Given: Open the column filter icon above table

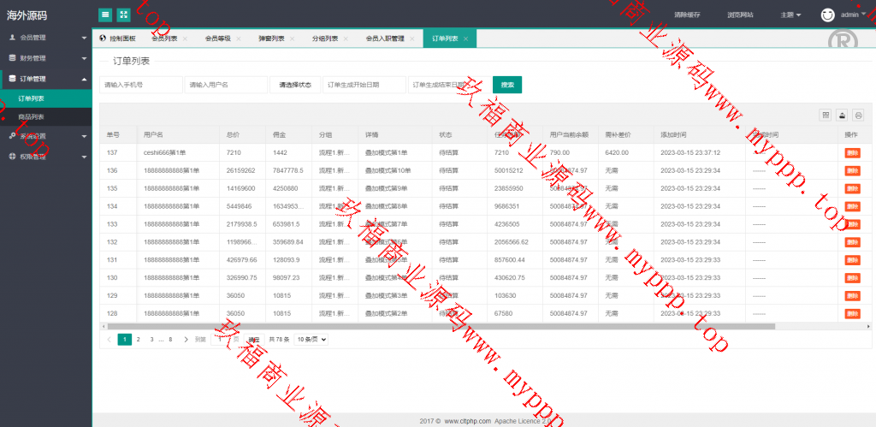Looking at the screenshot, I should [x=826, y=115].
